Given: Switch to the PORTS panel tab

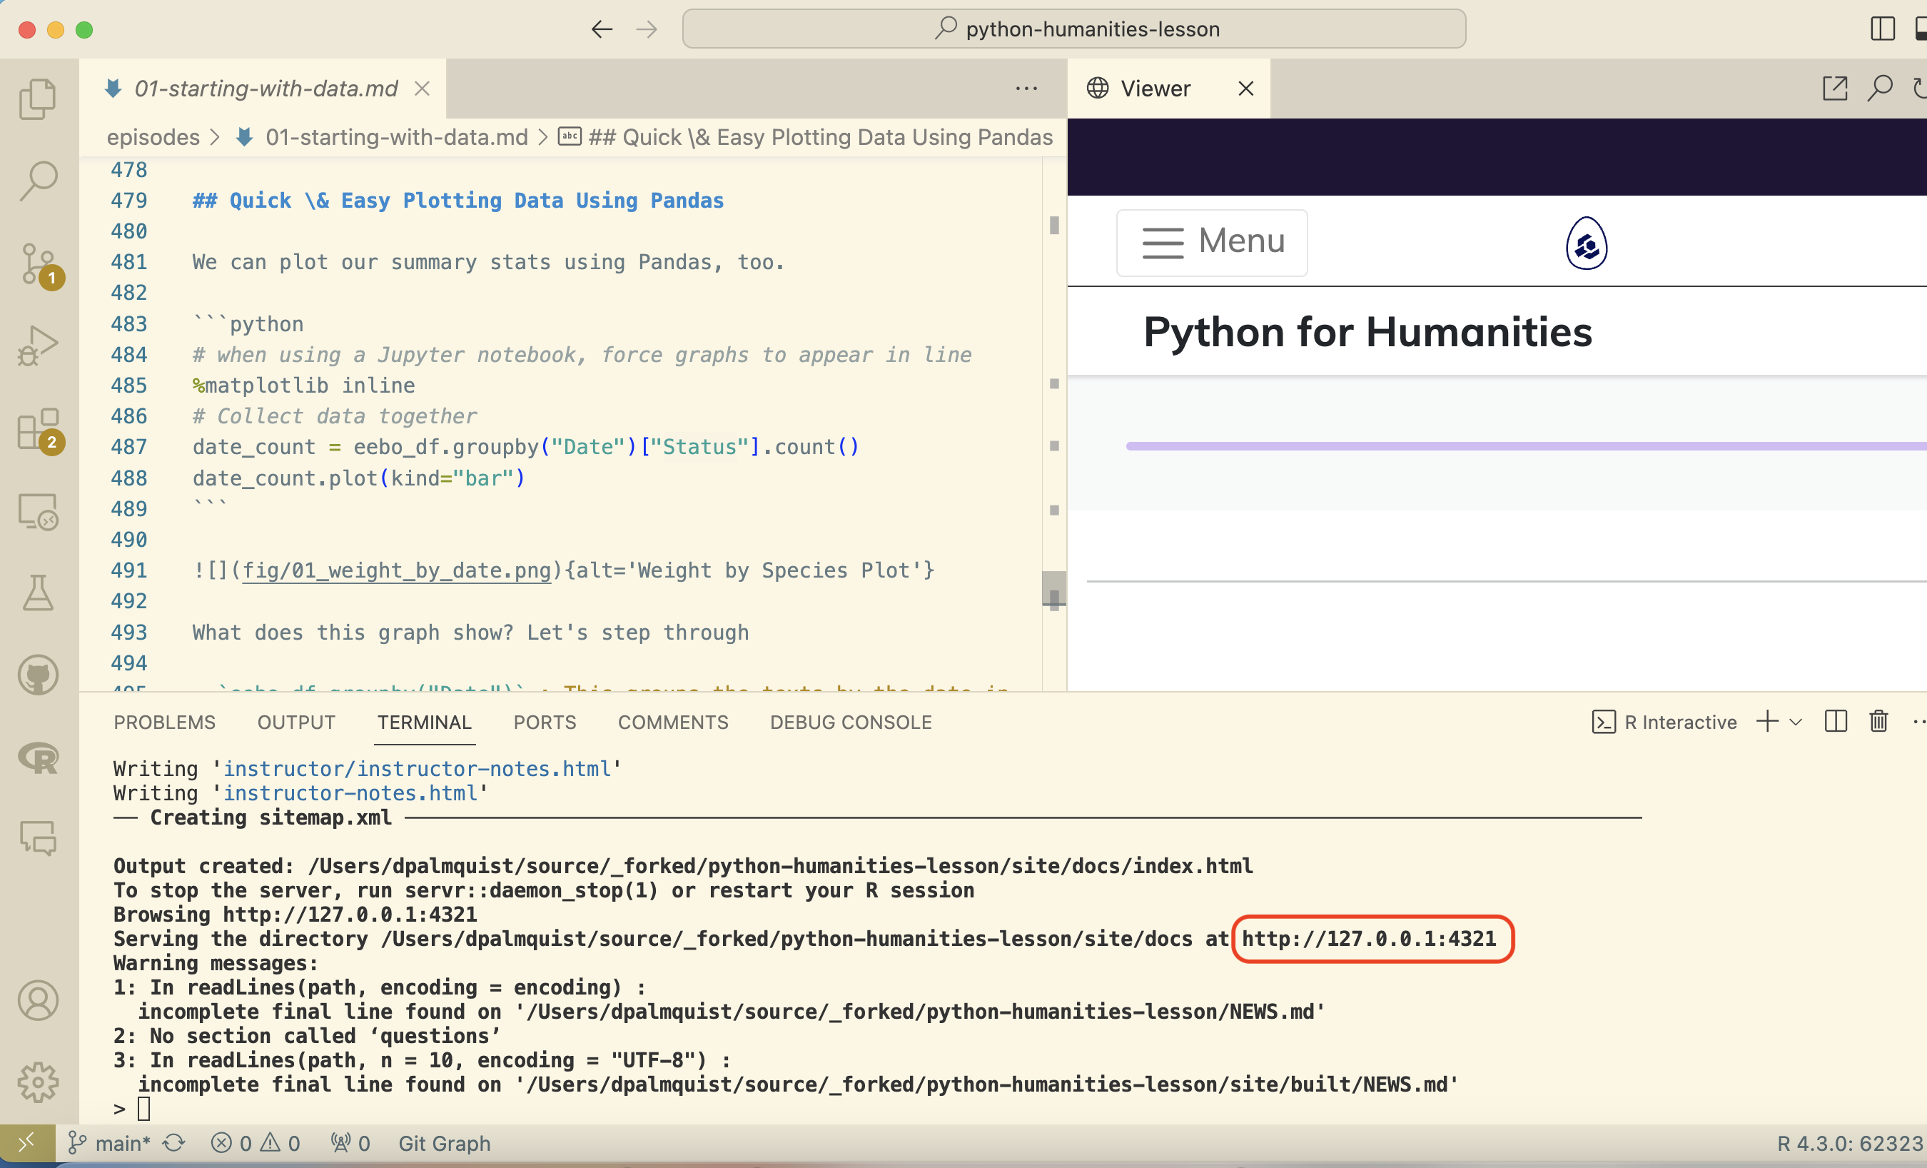Looking at the screenshot, I should click(545, 722).
